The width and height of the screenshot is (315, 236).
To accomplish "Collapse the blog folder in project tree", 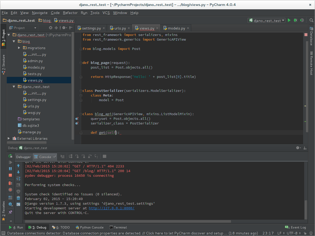I will 14,41.
